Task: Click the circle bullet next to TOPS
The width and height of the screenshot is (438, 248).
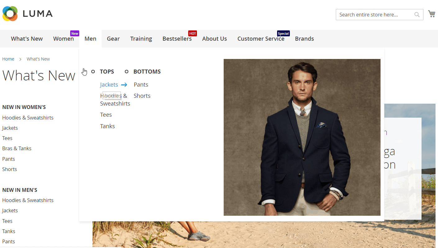Action: click(x=93, y=72)
